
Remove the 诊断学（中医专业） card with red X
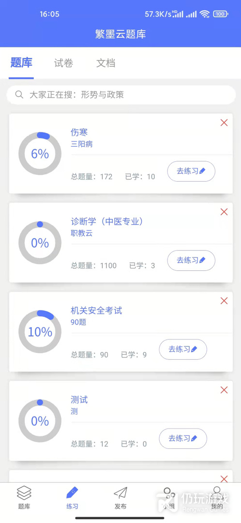pos(224,212)
